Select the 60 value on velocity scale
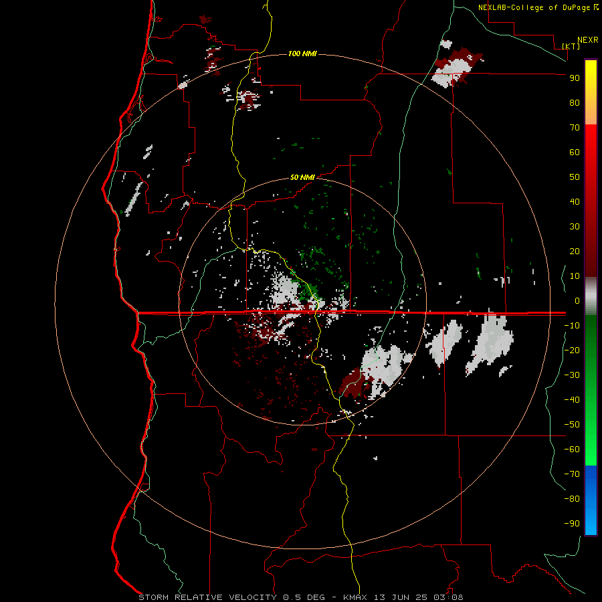Image resolution: width=602 pixels, height=602 pixels. tap(575, 153)
